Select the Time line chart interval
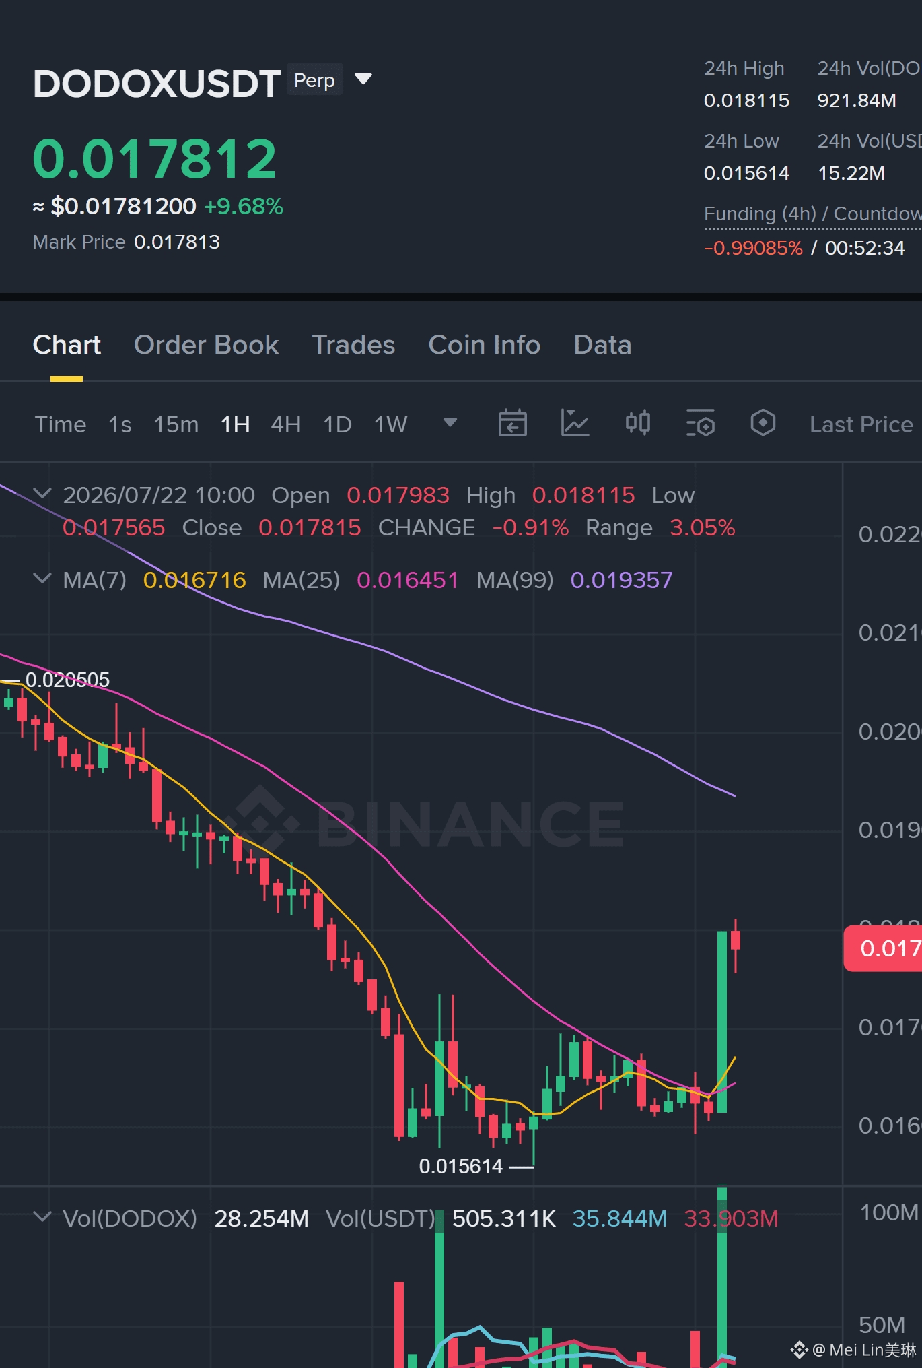 tap(61, 424)
